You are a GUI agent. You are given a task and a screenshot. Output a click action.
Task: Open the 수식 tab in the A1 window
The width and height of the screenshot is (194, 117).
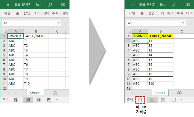[55, 13]
